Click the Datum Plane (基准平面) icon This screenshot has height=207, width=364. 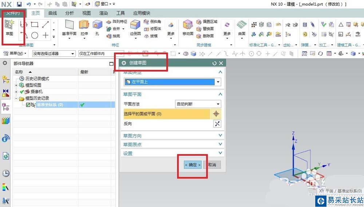pos(69,25)
